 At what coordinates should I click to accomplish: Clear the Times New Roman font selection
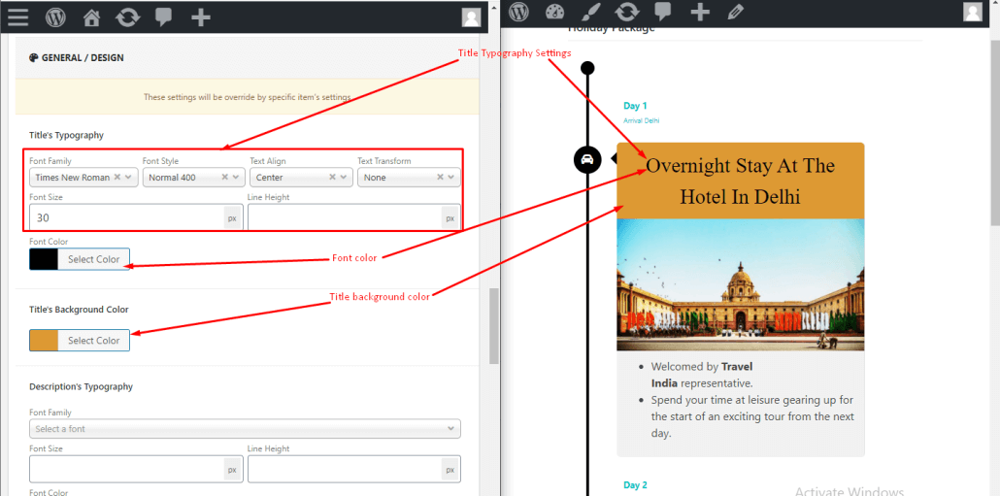pos(117,178)
